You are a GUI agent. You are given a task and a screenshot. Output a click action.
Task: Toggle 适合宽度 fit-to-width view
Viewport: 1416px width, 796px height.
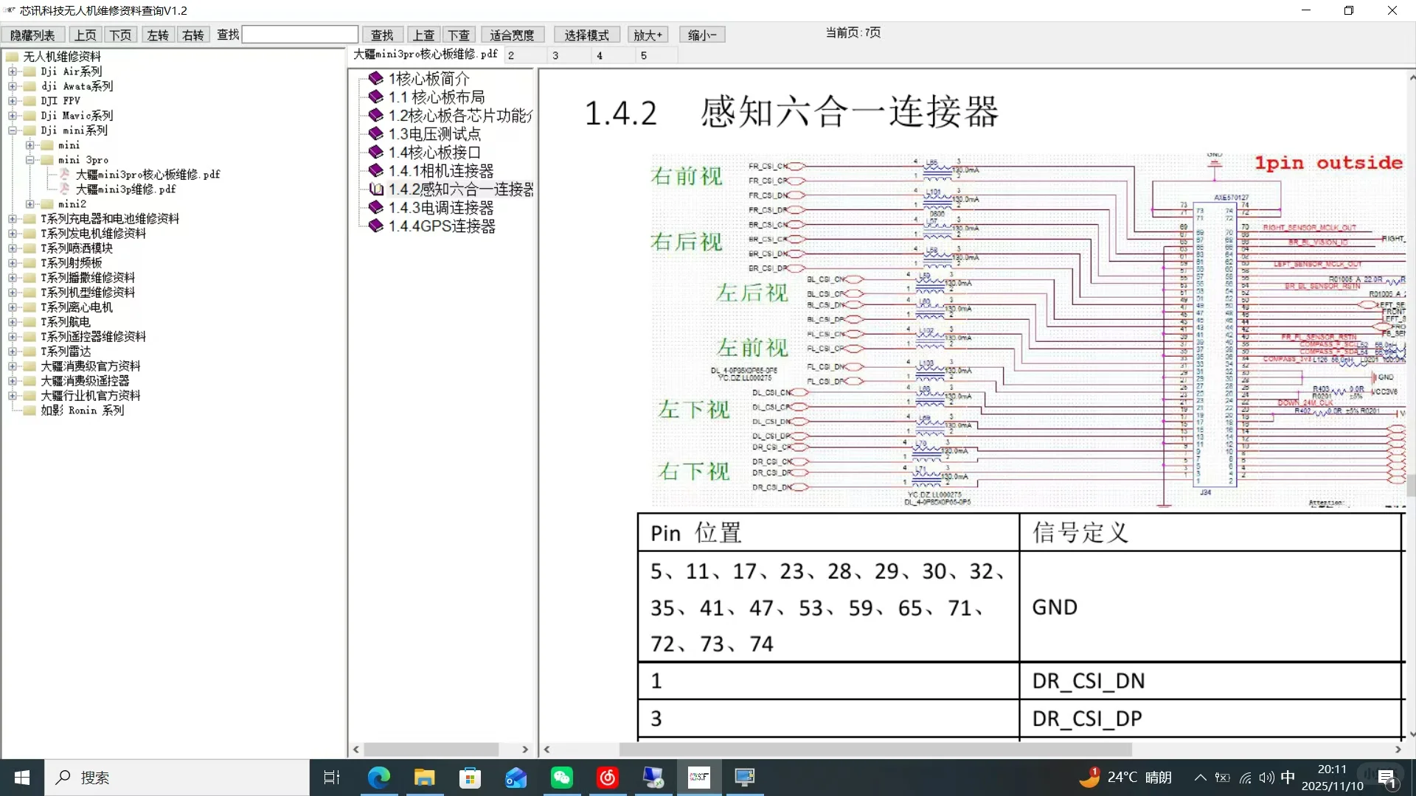coord(512,34)
